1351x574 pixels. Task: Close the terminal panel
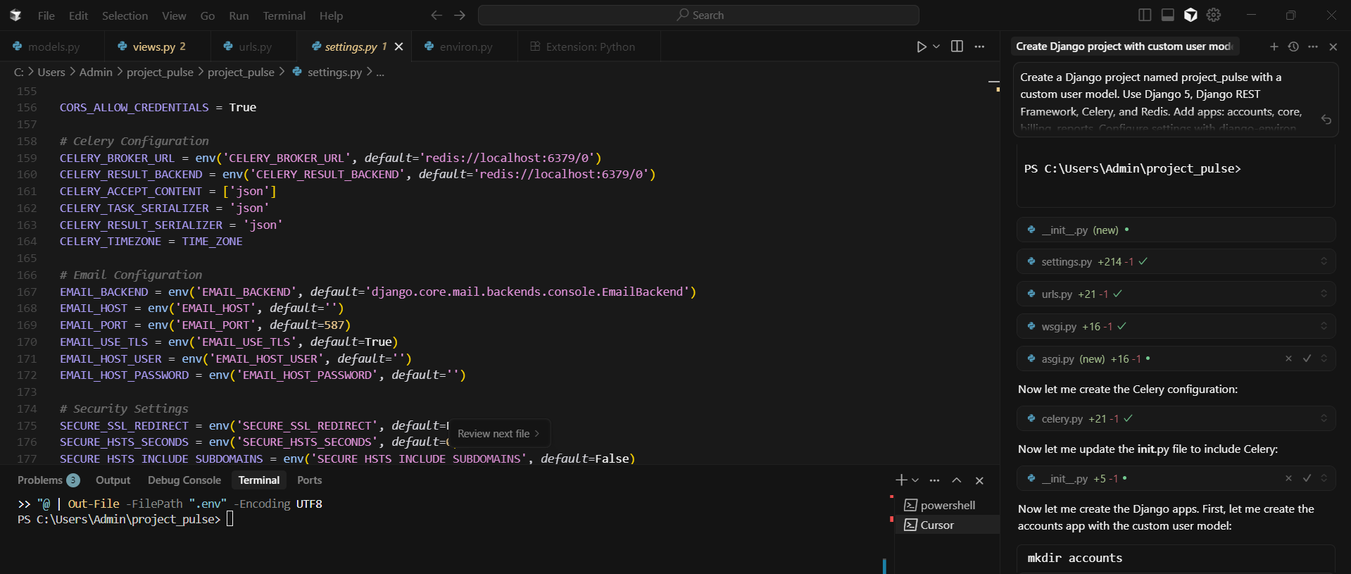pos(979,480)
